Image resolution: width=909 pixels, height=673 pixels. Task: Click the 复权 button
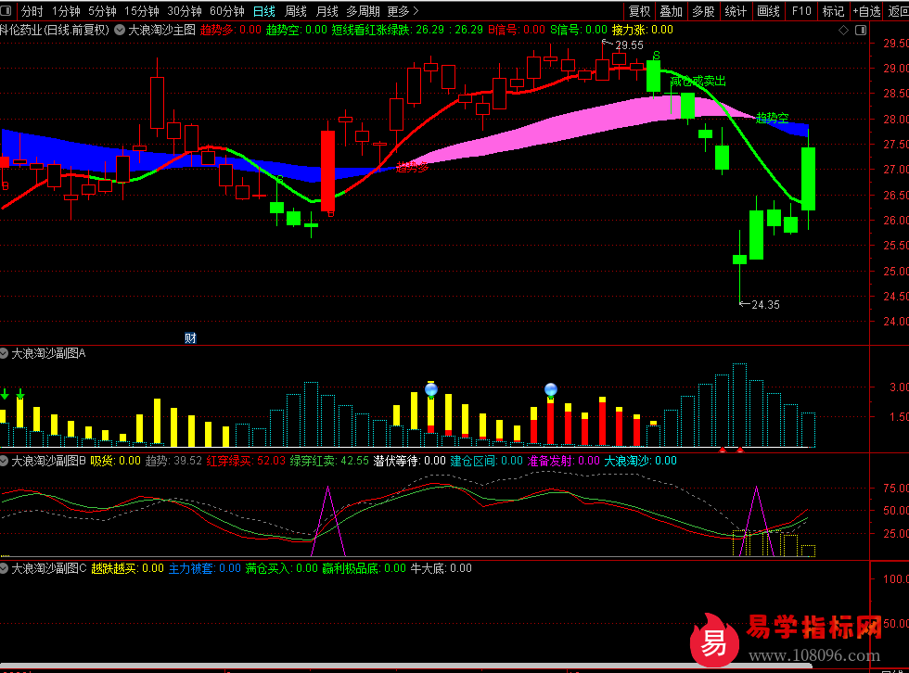639,11
